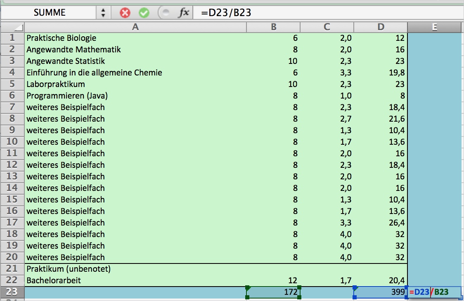This screenshot has width=464, height=301.
Task: Click the circular Sum icon beside fx
Action: tap(165, 12)
